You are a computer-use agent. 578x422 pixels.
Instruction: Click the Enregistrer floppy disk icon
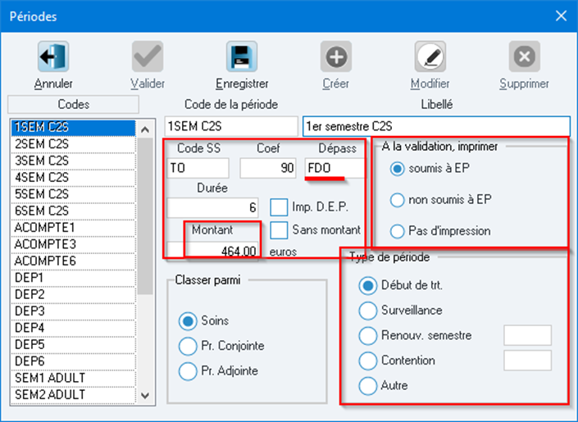click(x=242, y=57)
